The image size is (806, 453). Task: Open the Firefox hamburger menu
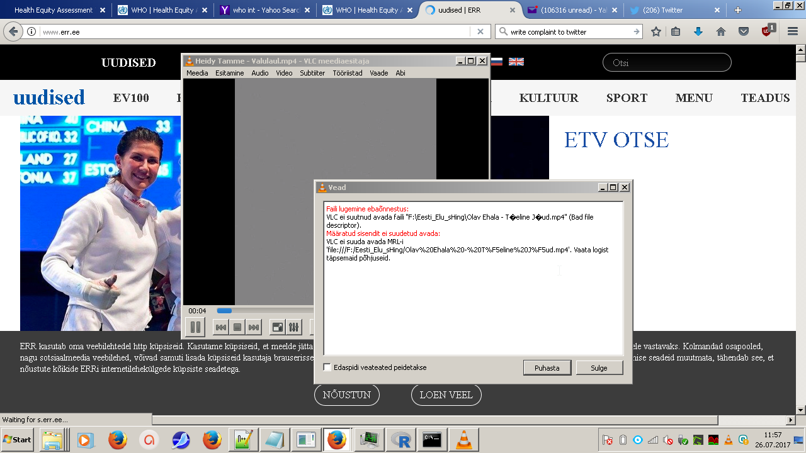tap(792, 31)
